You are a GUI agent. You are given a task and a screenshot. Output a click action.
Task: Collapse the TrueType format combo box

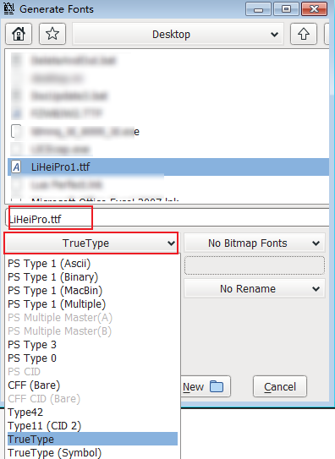tap(91, 243)
